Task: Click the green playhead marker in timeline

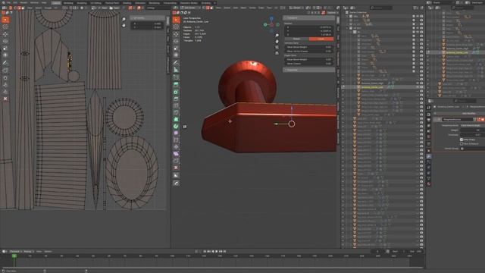Action: coord(14,256)
